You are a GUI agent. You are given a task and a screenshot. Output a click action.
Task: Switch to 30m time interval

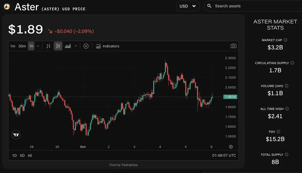click(22, 46)
